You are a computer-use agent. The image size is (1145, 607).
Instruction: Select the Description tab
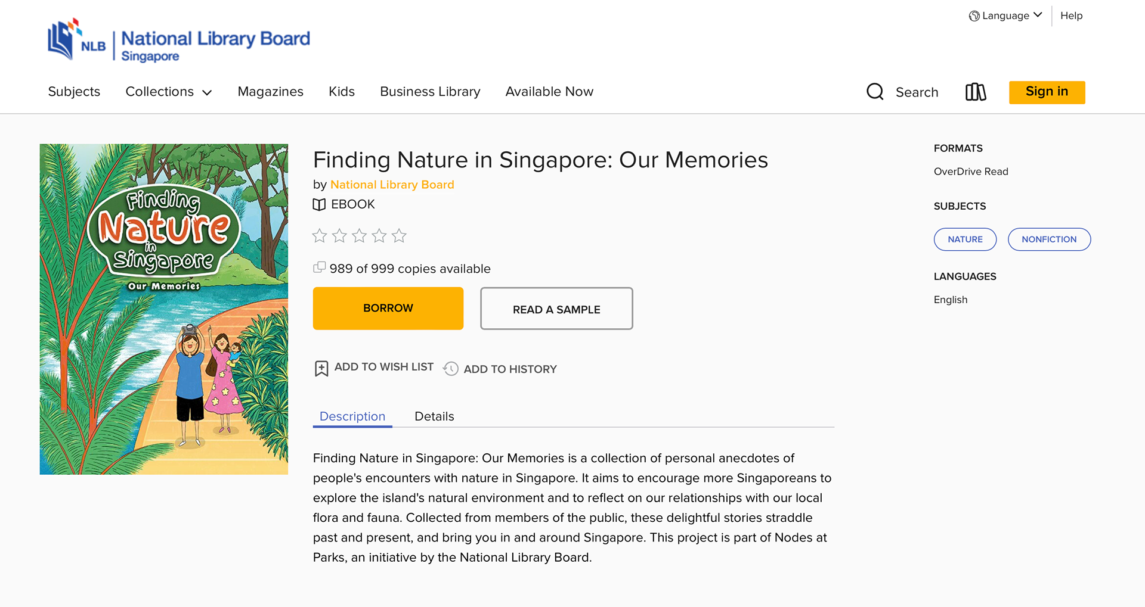tap(352, 416)
